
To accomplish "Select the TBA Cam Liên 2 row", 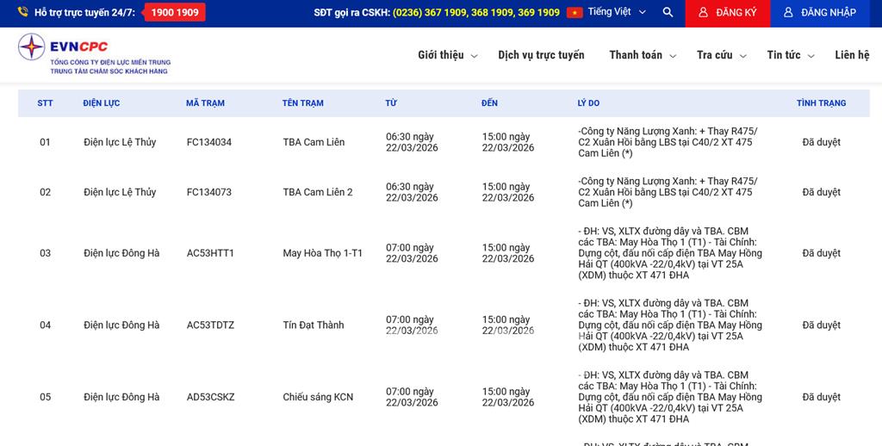I will pos(317,192).
